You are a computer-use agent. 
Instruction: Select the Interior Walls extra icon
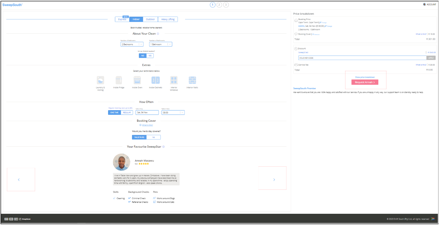[192, 80]
